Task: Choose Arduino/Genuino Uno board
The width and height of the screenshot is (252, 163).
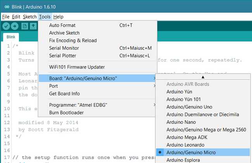Action: [x=189, y=107]
